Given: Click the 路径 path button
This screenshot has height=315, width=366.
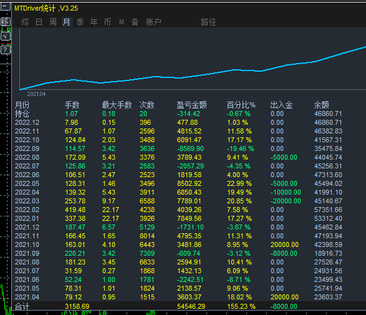Looking at the screenshot, I should 208,22.
